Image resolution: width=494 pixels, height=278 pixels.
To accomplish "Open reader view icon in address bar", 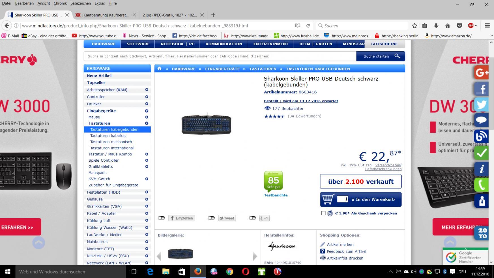I will (x=297, y=25).
